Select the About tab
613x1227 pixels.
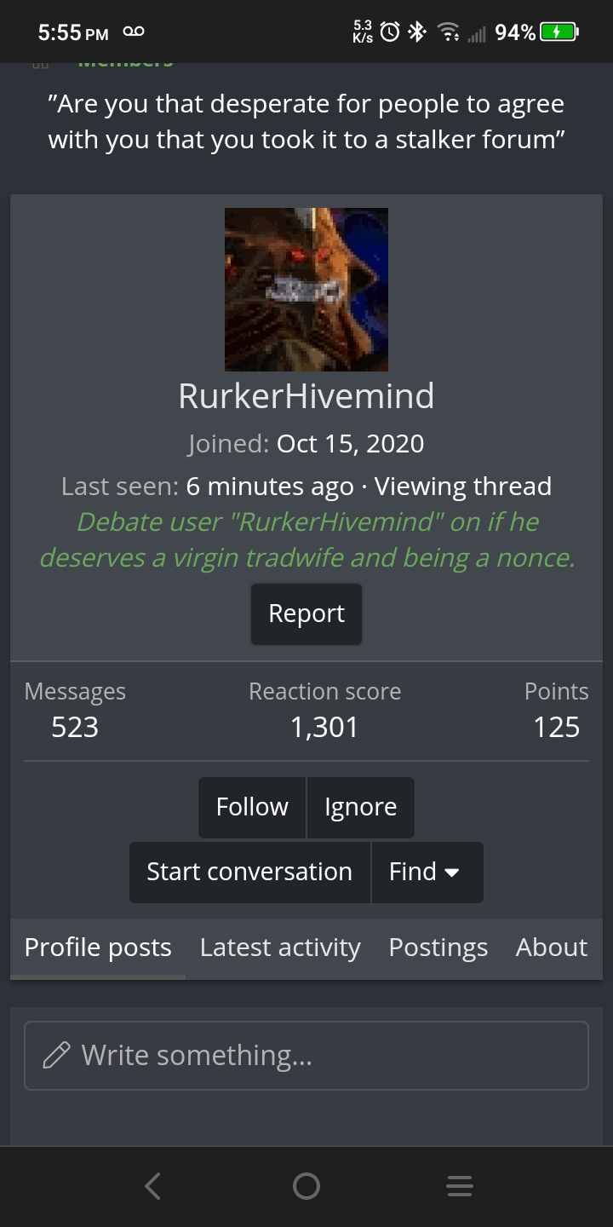pos(552,948)
